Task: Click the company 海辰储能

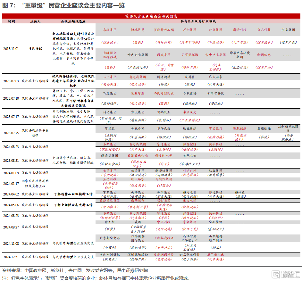Action: [x=239, y=128]
